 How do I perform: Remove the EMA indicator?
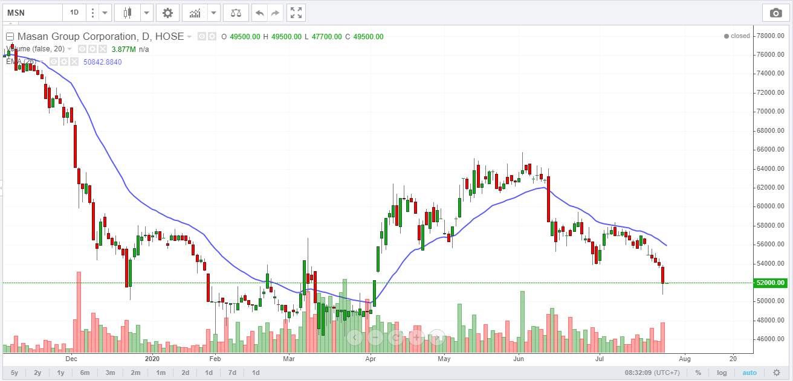(74, 62)
